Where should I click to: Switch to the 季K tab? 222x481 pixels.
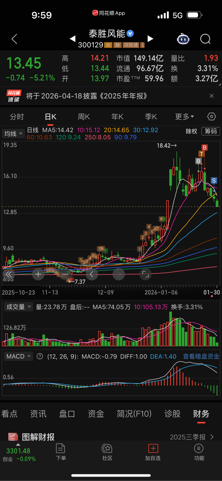click(x=151, y=116)
